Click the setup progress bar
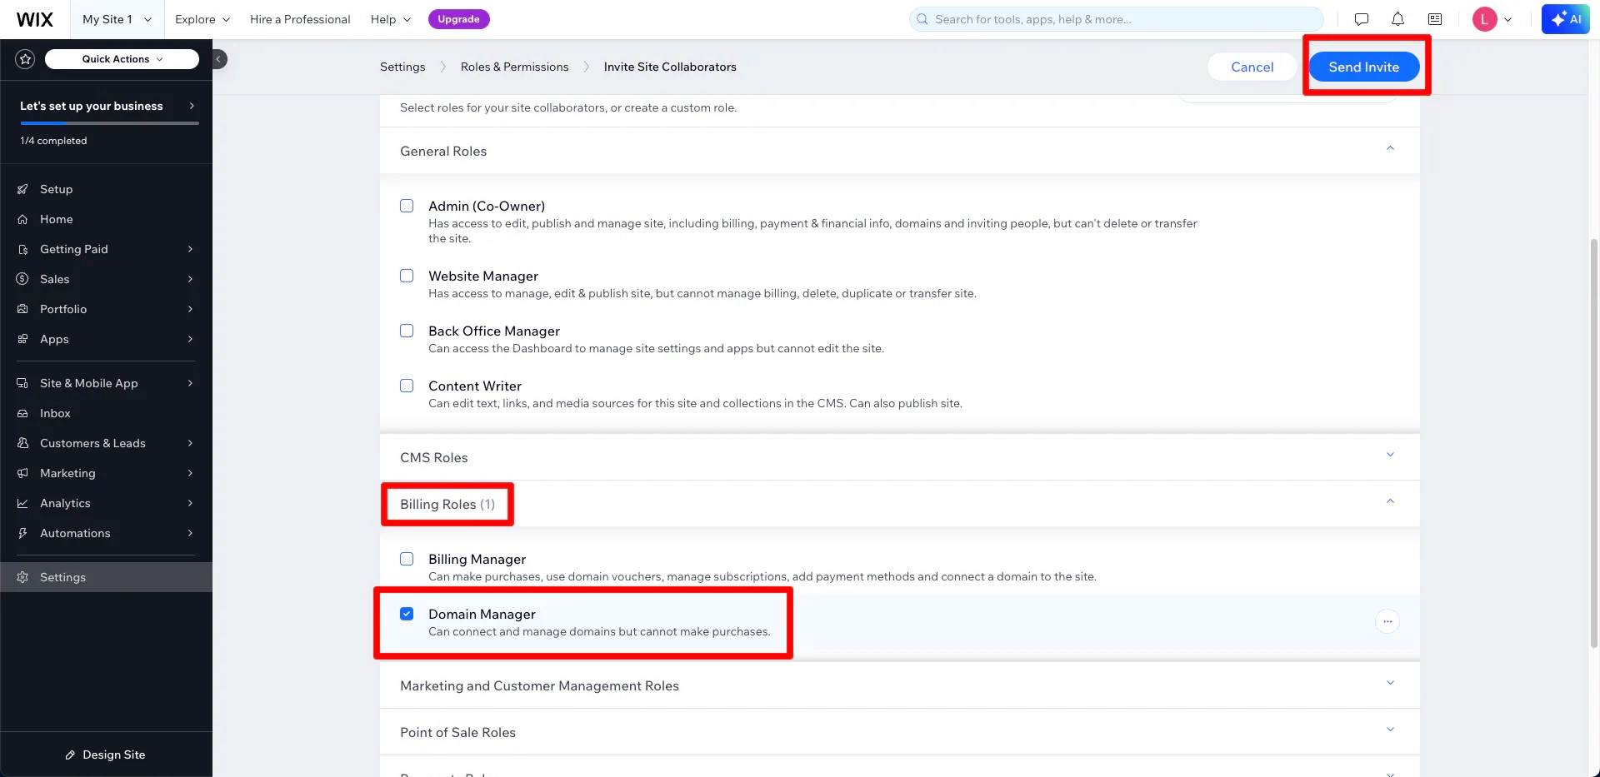 point(109,123)
